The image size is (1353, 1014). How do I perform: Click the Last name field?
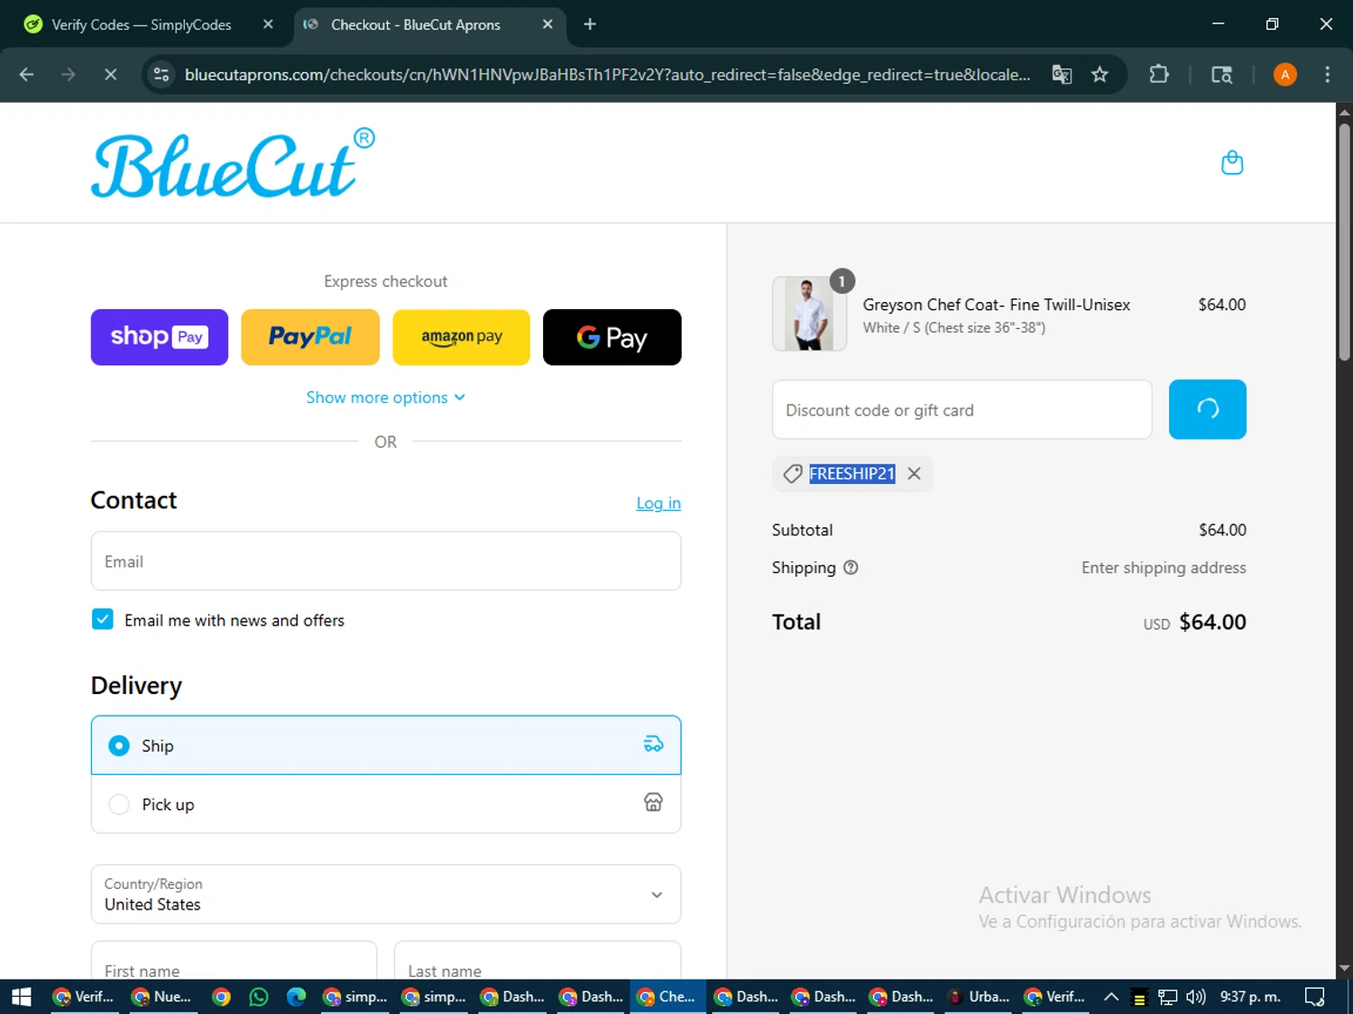pyautogui.click(x=538, y=961)
